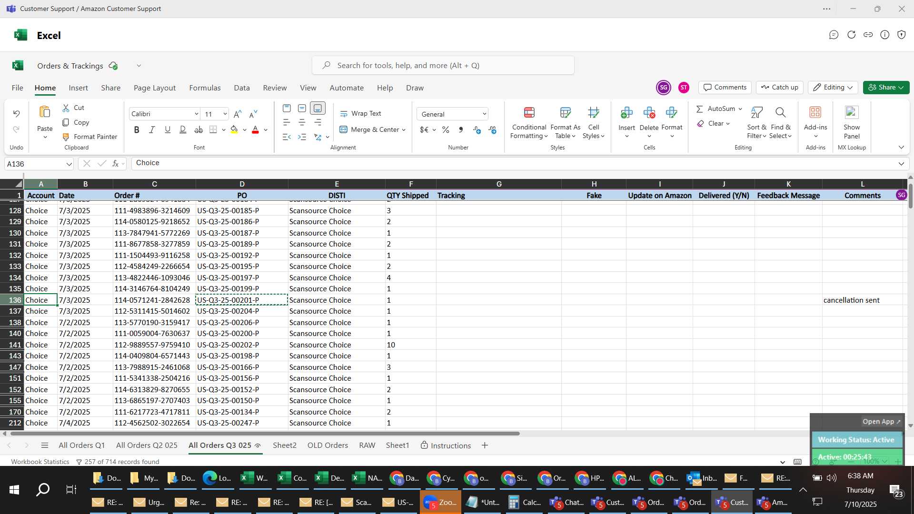Toggle center horizontal alignment
The image size is (914, 514).
pyautogui.click(x=302, y=122)
